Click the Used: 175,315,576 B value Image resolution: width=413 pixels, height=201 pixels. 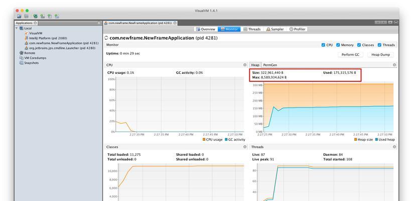(x=340, y=72)
